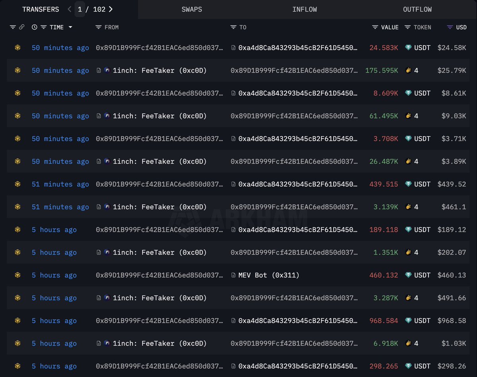
Task: Click 1inch logo in the $9.03K row
Action: 107,116
